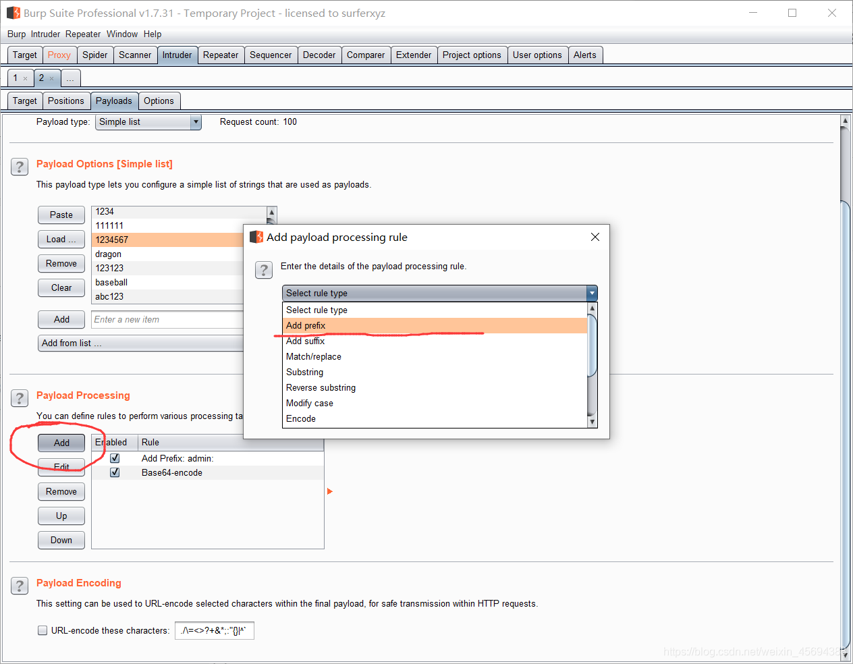This screenshot has height=664, width=853.
Task: Choose Match/replace rule type
Action: click(435, 356)
